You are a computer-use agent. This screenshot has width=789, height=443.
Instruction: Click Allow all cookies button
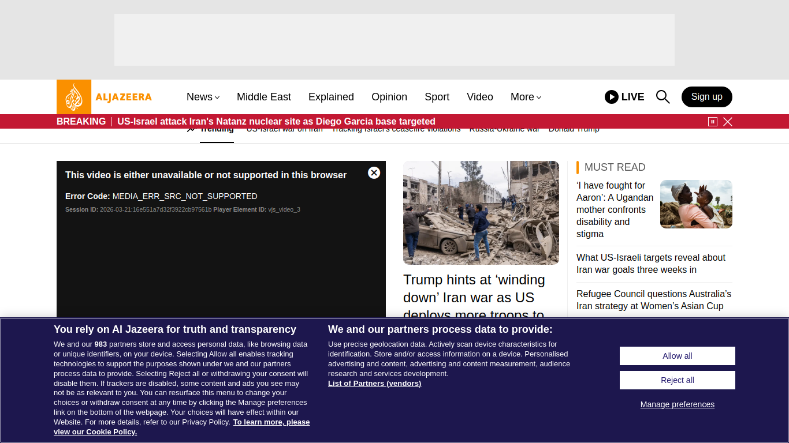point(678,356)
